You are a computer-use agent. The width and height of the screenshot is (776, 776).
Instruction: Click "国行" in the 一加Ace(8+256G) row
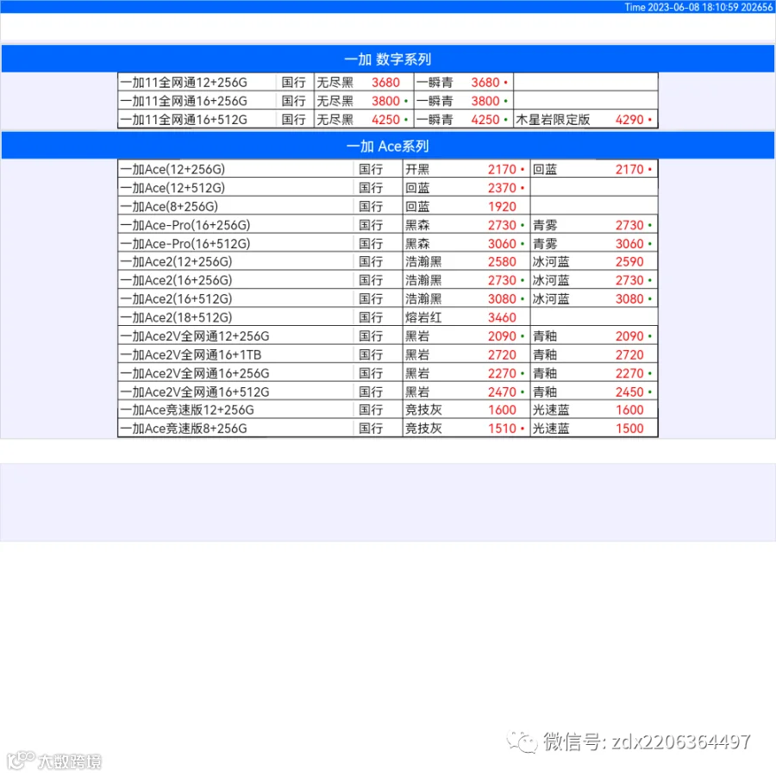[x=371, y=206]
